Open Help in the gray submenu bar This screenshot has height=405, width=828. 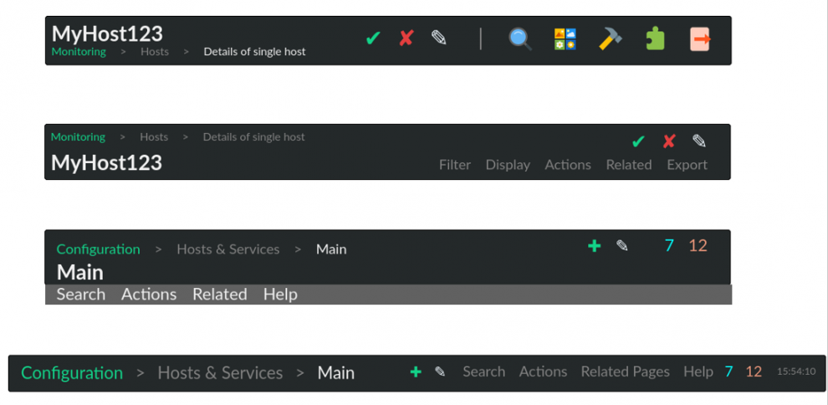click(280, 295)
